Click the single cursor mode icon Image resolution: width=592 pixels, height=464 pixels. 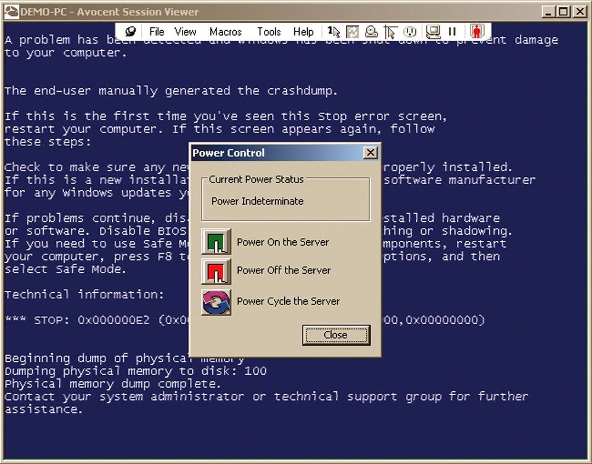pos(334,31)
